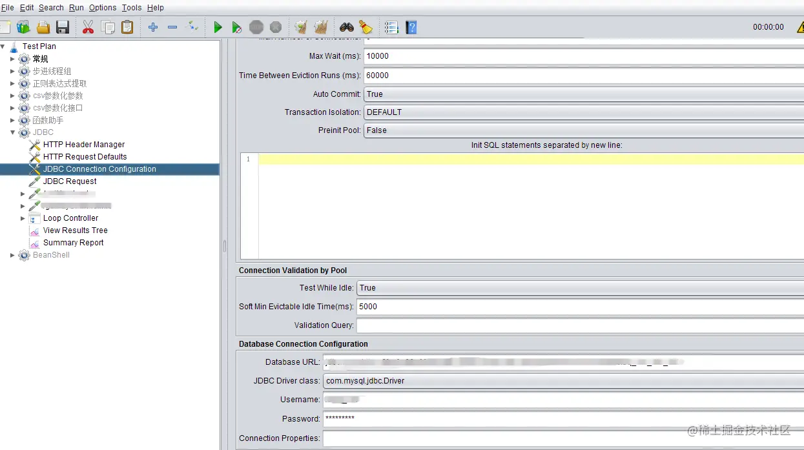Paste element with clipboard icon
Image resolution: width=804 pixels, height=450 pixels.
pos(127,27)
